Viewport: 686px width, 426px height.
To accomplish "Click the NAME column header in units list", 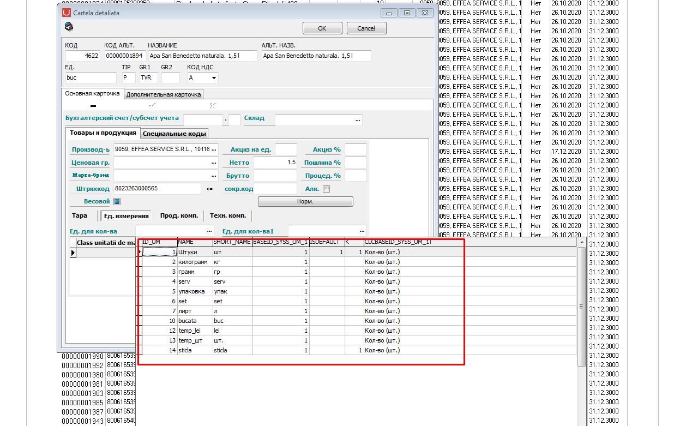I will pos(195,242).
